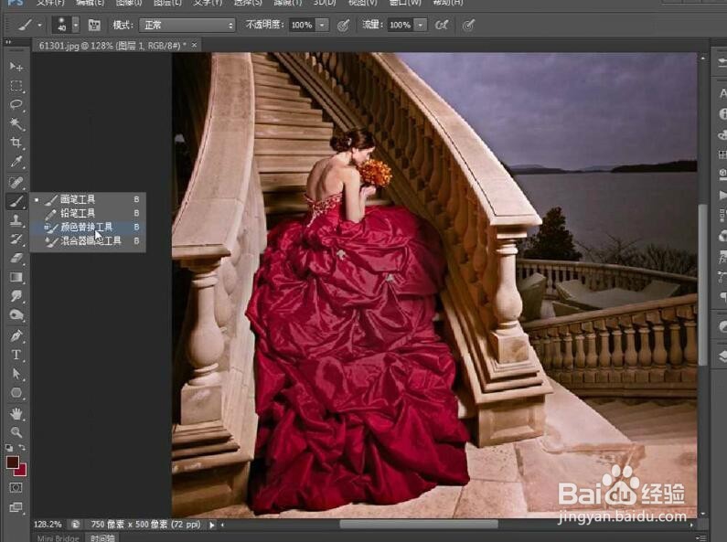Viewport: 727px width, 542px height.
Task: Toggle airbrush mode
Action: click(x=442, y=25)
